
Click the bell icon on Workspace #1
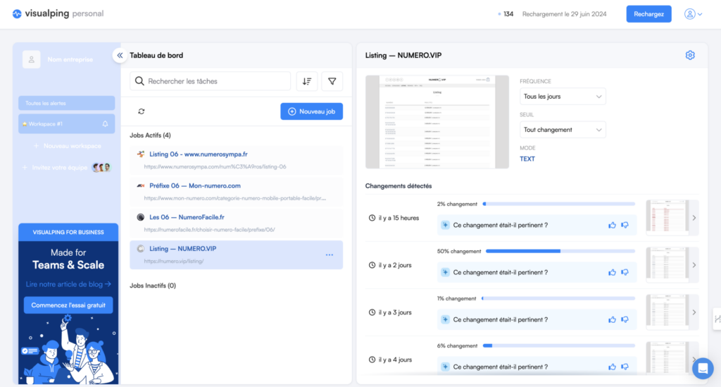(106, 124)
